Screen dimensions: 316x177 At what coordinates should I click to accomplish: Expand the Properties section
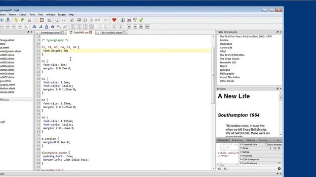[x=241, y=156]
